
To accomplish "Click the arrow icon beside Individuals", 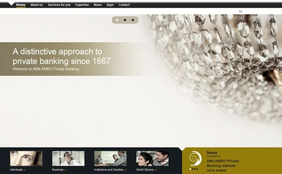I will point(25,170).
